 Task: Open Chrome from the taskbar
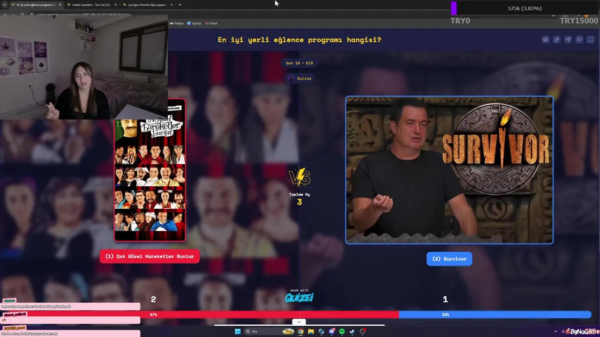(300, 331)
